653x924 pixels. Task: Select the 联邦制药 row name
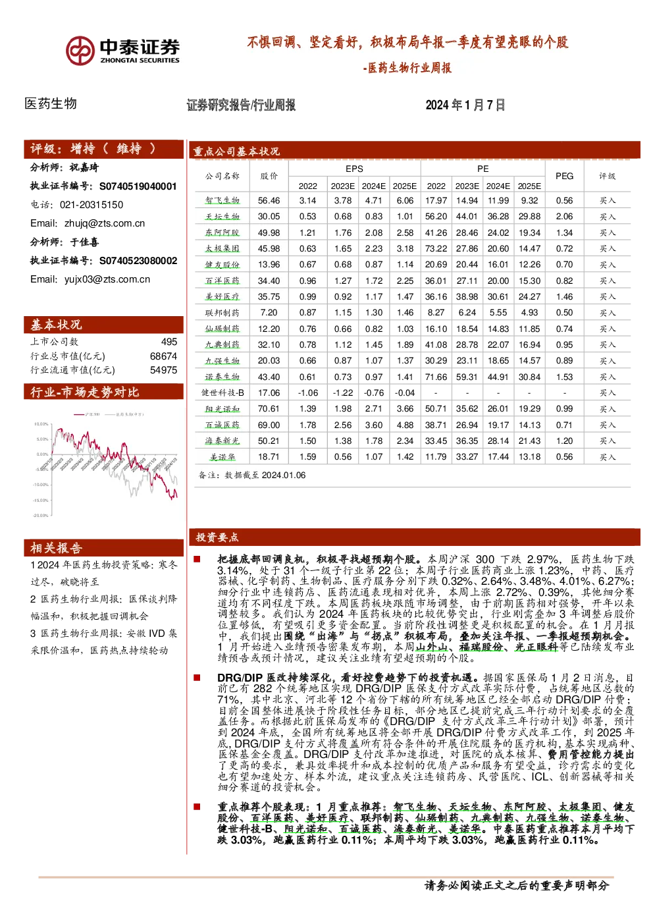coord(222,313)
